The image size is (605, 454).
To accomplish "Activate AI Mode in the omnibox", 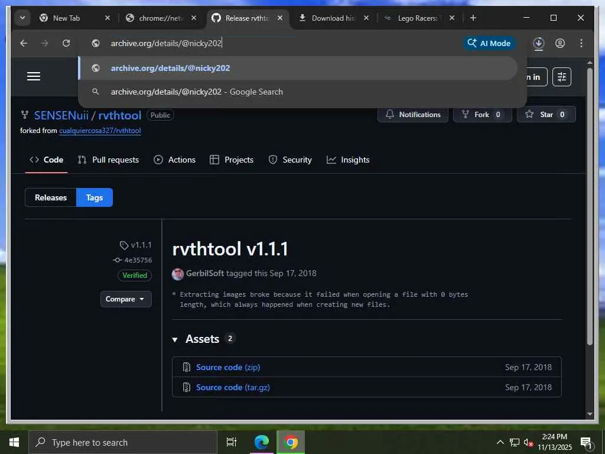I will [x=489, y=43].
